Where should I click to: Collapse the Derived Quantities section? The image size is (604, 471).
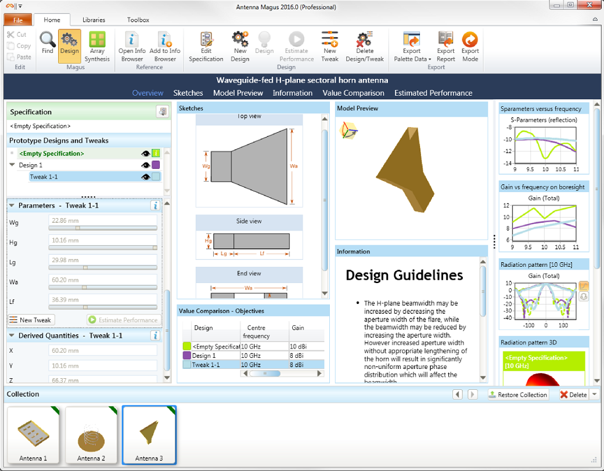pos(13,335)
